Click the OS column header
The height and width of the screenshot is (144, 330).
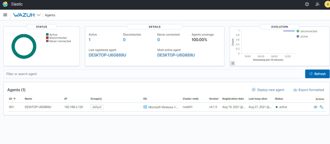click(x=145, y=99)
